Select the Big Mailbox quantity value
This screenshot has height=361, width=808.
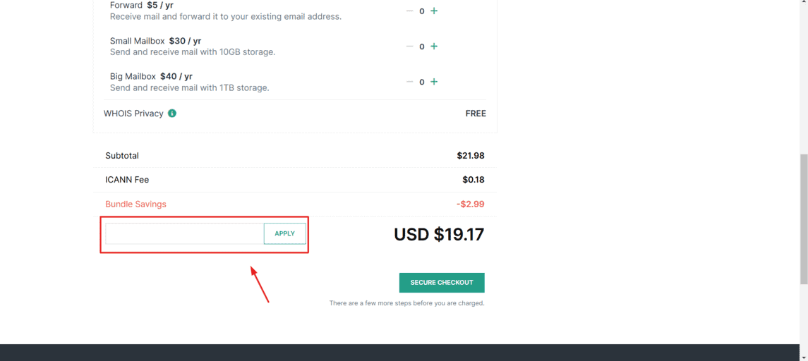coord(421,82)
